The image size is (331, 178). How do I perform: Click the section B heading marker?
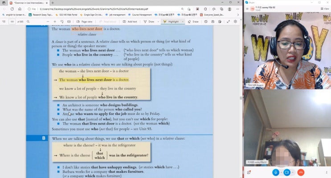[x=44, y=138]
